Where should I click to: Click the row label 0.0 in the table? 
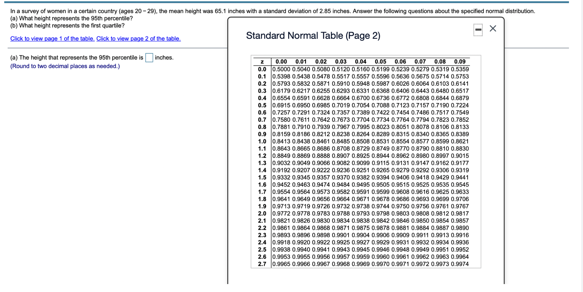click(262, 69)
